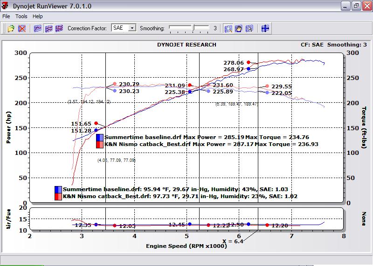Image resolution: width=373 pixels, height=266 pixels.
Task: Click the Power (hp) axis label
Action: [8, 127]
